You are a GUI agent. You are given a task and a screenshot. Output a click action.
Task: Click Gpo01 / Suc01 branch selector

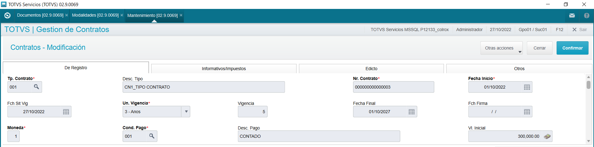[x=533, y=30]
